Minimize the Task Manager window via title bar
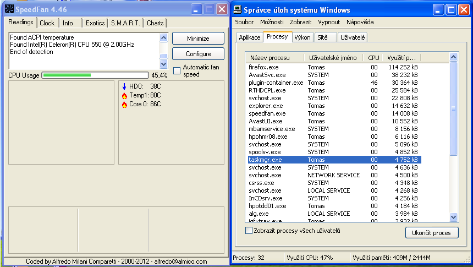Viewport: 473px width, 267px height. point(438,9)
